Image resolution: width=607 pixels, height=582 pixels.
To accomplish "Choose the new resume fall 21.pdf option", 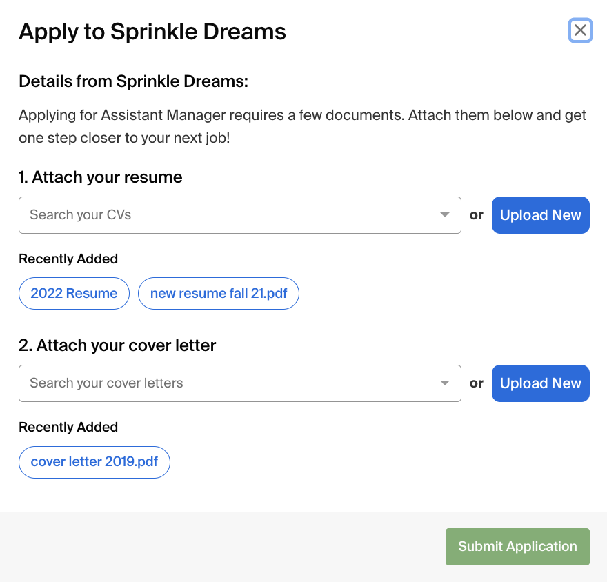I will click(218, 293).
